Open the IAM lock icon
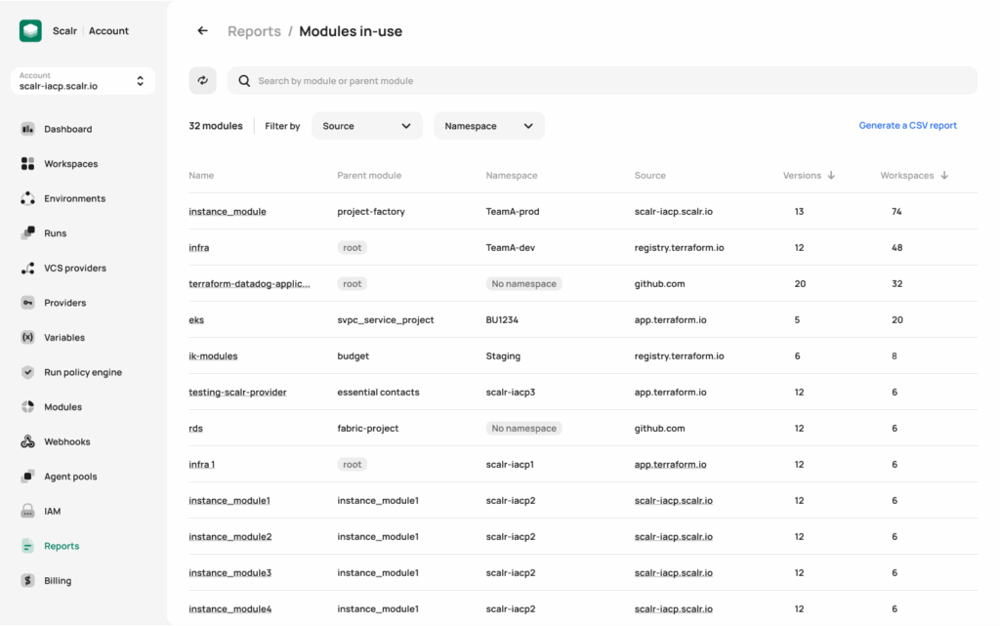 point(27,512)
